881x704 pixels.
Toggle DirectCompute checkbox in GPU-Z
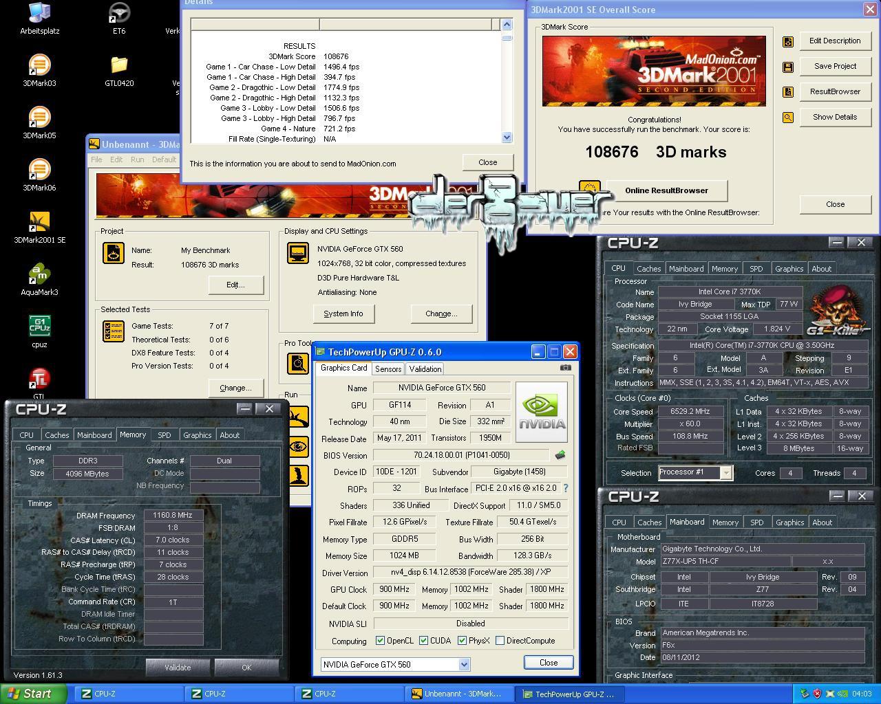[x=500, y=641]
